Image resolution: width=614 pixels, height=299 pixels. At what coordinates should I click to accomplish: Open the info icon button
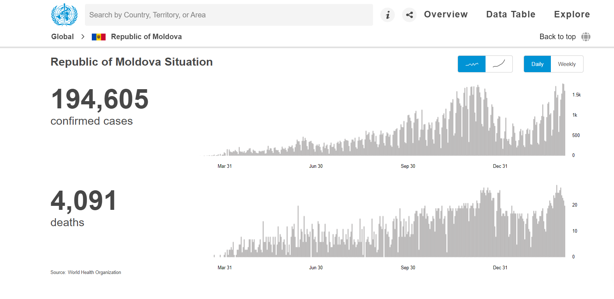pos(388,15)
